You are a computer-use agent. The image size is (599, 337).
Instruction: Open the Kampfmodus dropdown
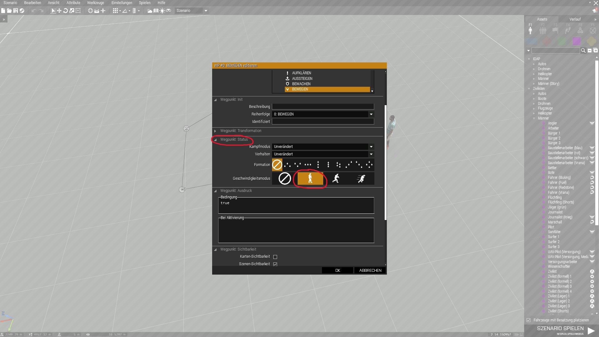pos(323,147)
